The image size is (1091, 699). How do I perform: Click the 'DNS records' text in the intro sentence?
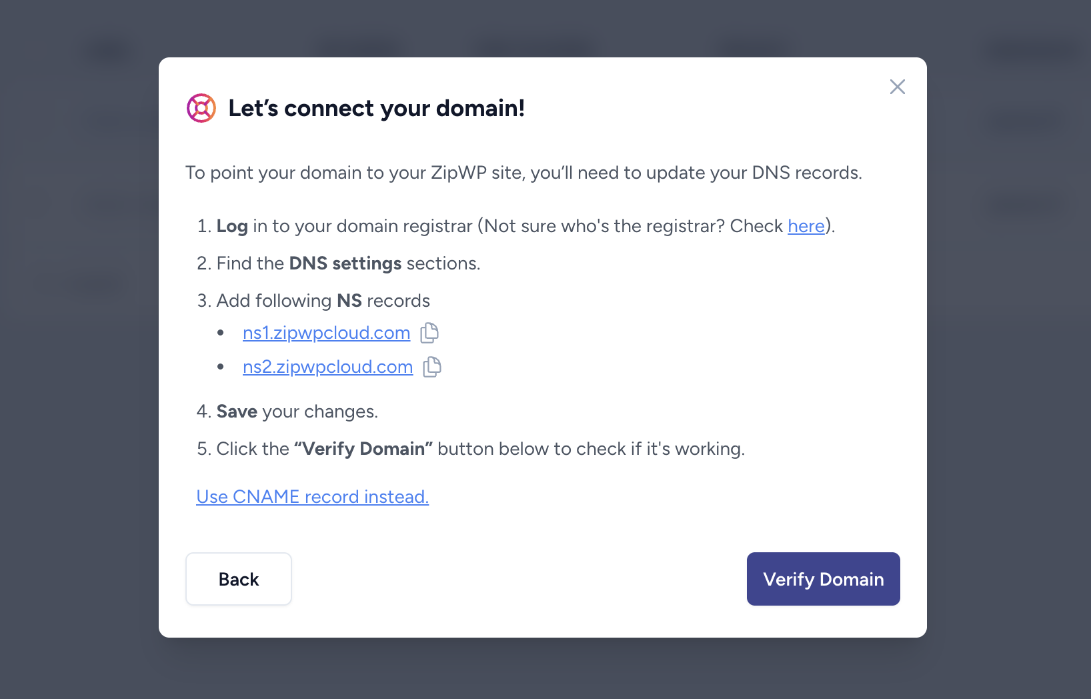click(x=806, y=173)
